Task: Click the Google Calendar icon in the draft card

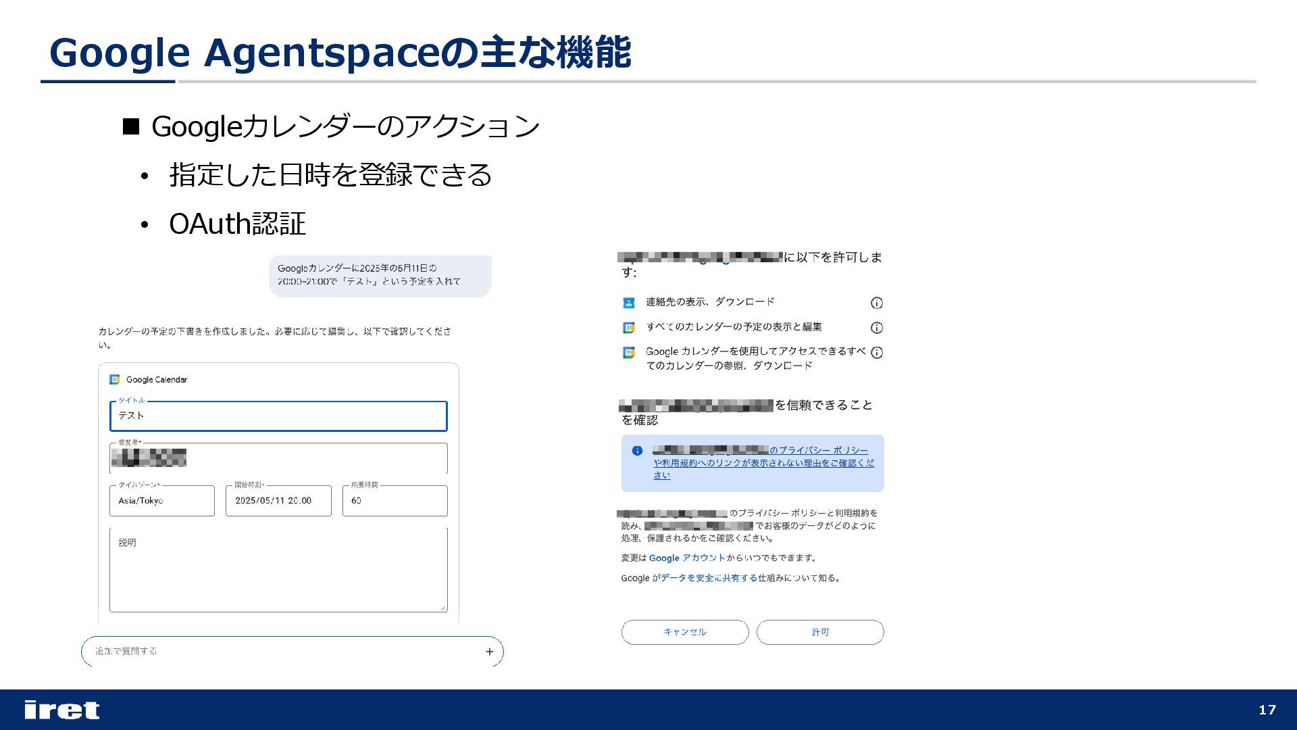Action: point(115,380)
